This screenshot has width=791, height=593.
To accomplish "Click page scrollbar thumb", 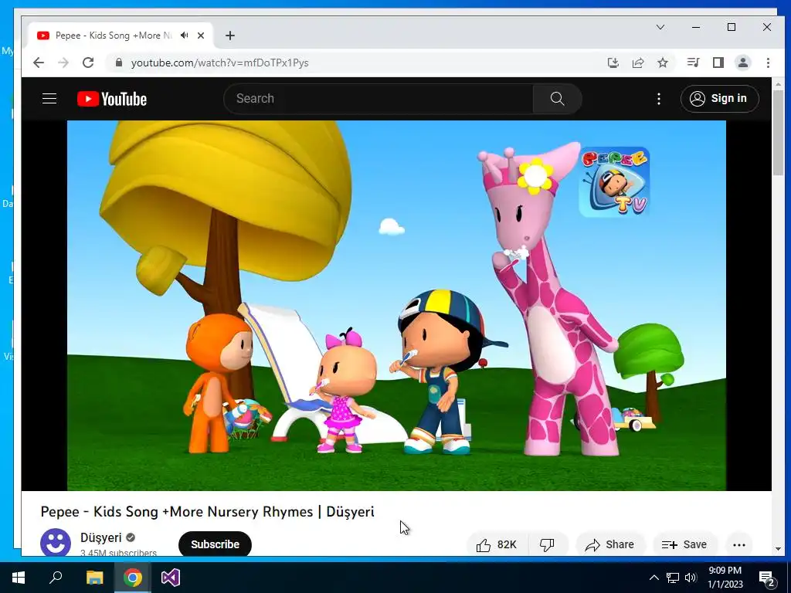I will coord(777,132).
